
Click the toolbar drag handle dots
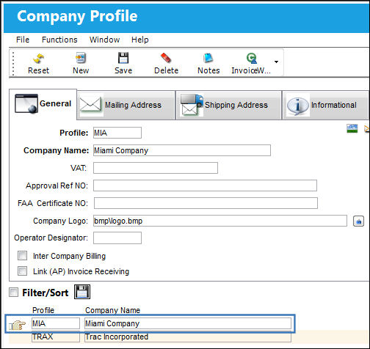13,63
